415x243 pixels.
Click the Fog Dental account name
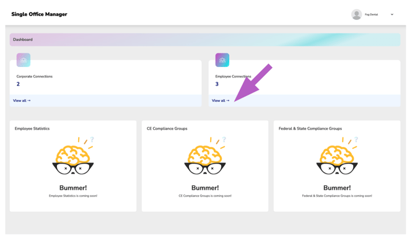371,15
